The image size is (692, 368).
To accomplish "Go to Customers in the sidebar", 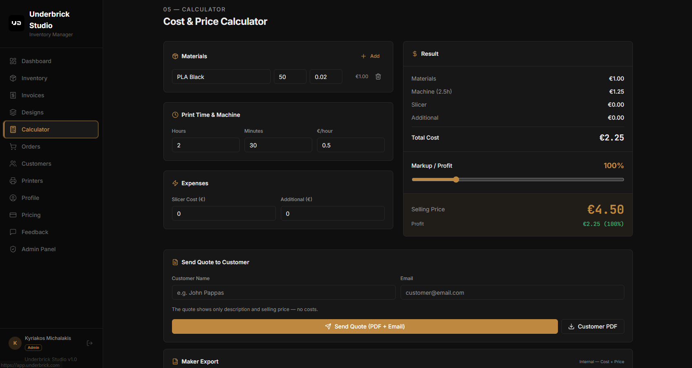I will point(51,164).
